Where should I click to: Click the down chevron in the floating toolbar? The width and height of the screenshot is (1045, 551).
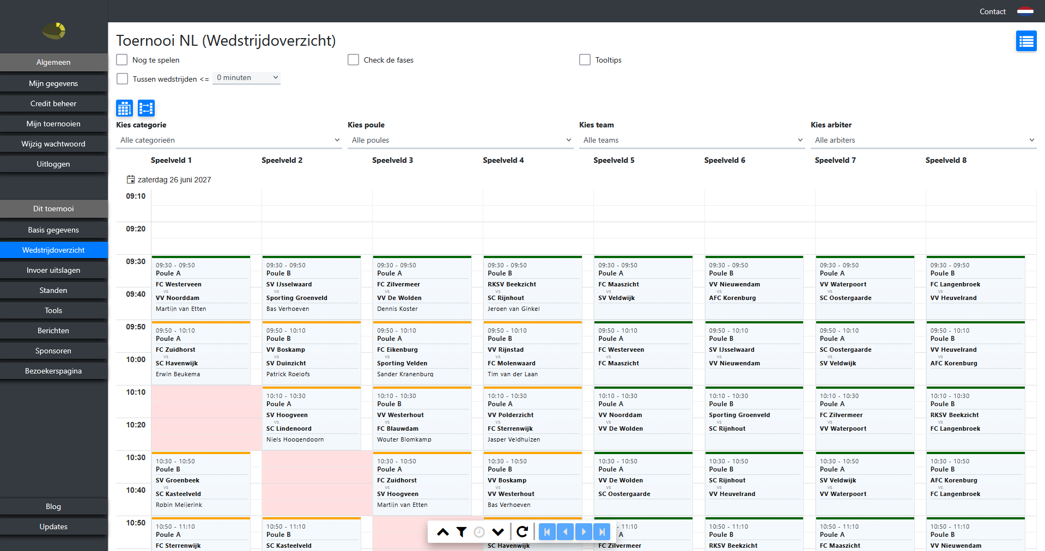click(x=498, y=532)
